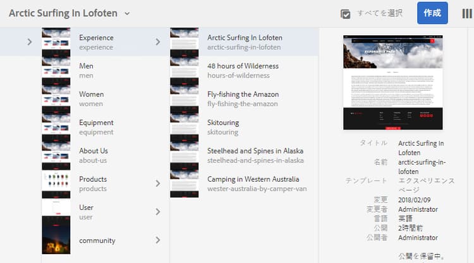
Task: Select the Men page item
Action: [x=105, y=70]
